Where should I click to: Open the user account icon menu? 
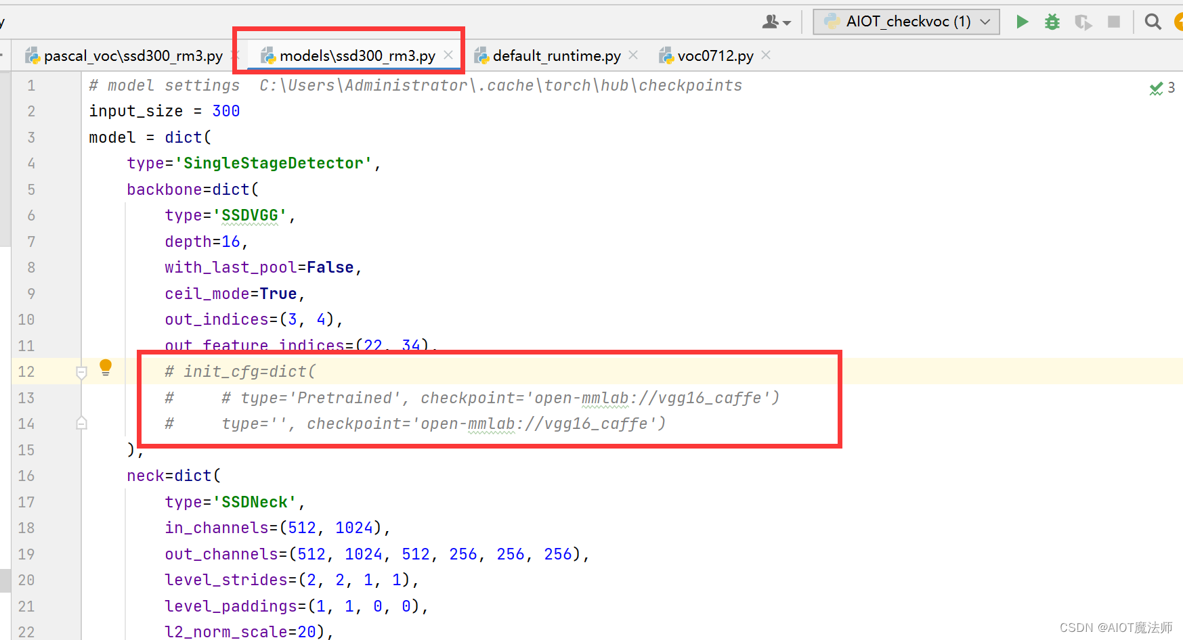coord(776,22)
